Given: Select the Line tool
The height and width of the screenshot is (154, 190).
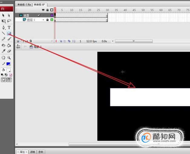Looking at the screenshot, I should click(x=3, y=33).
